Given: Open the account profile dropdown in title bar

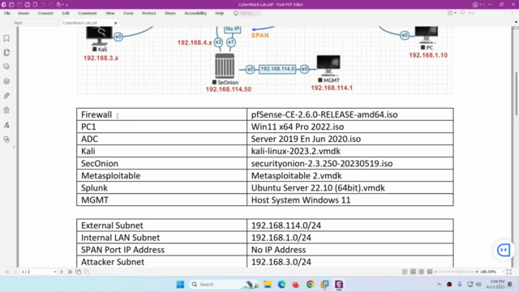Looking at the screenshot, I should coord(477,5).
